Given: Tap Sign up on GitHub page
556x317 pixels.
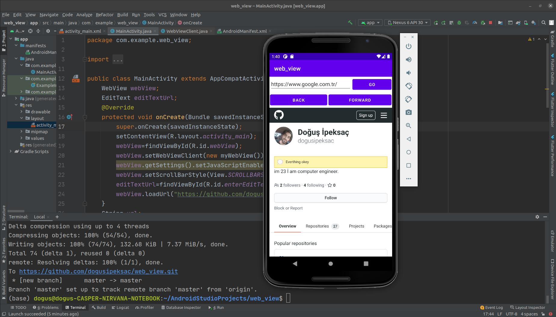Looking at the screenshot, I should point(366,115).
